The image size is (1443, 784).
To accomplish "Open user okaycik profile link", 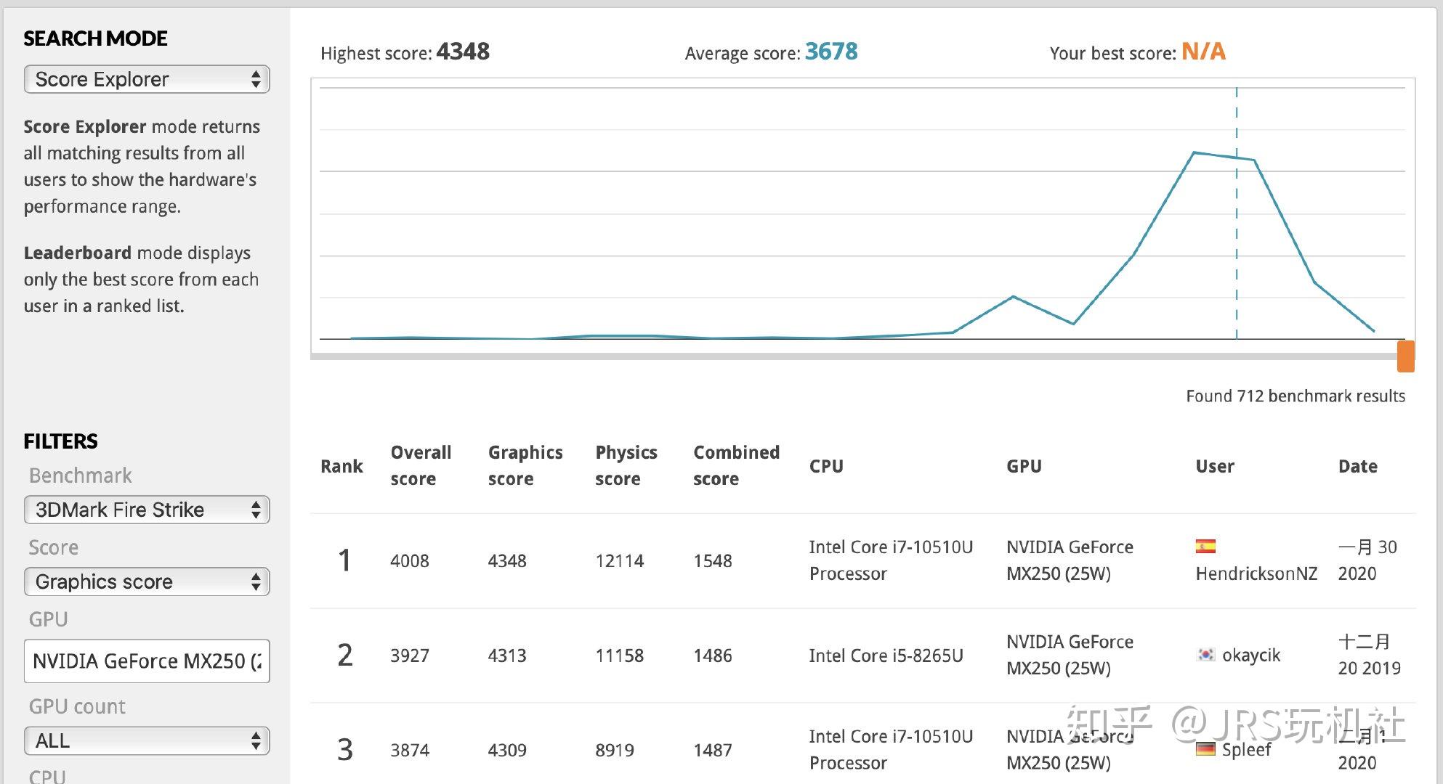I will 1250,655.
